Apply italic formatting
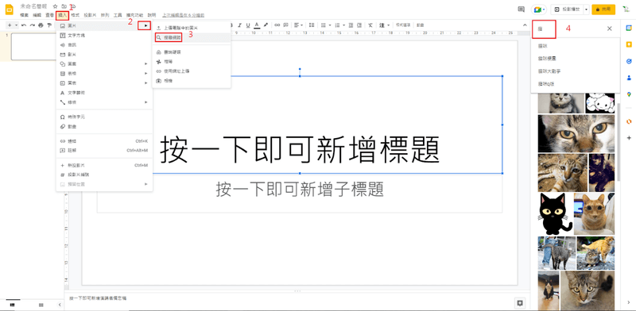Image resolution: width=636 pixels, height=311 pixels. click(240, 25)
